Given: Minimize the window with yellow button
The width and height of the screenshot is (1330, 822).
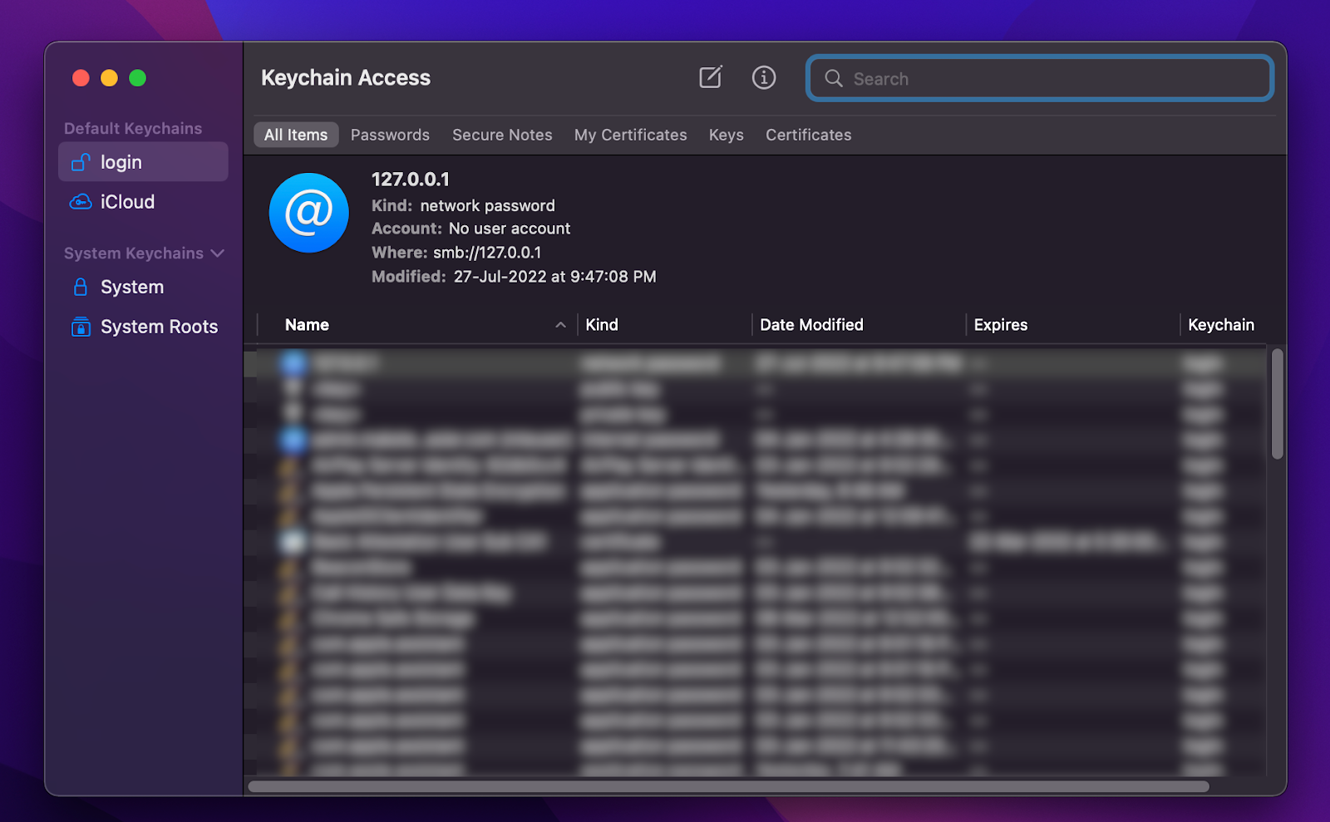Looking at the screenshot, I should coord(109,78).
